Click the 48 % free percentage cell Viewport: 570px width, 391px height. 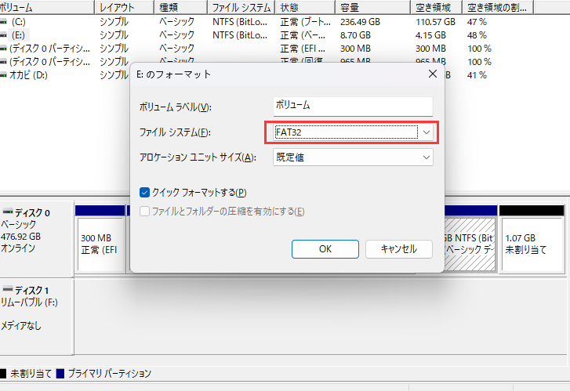[x=477, y=35]
